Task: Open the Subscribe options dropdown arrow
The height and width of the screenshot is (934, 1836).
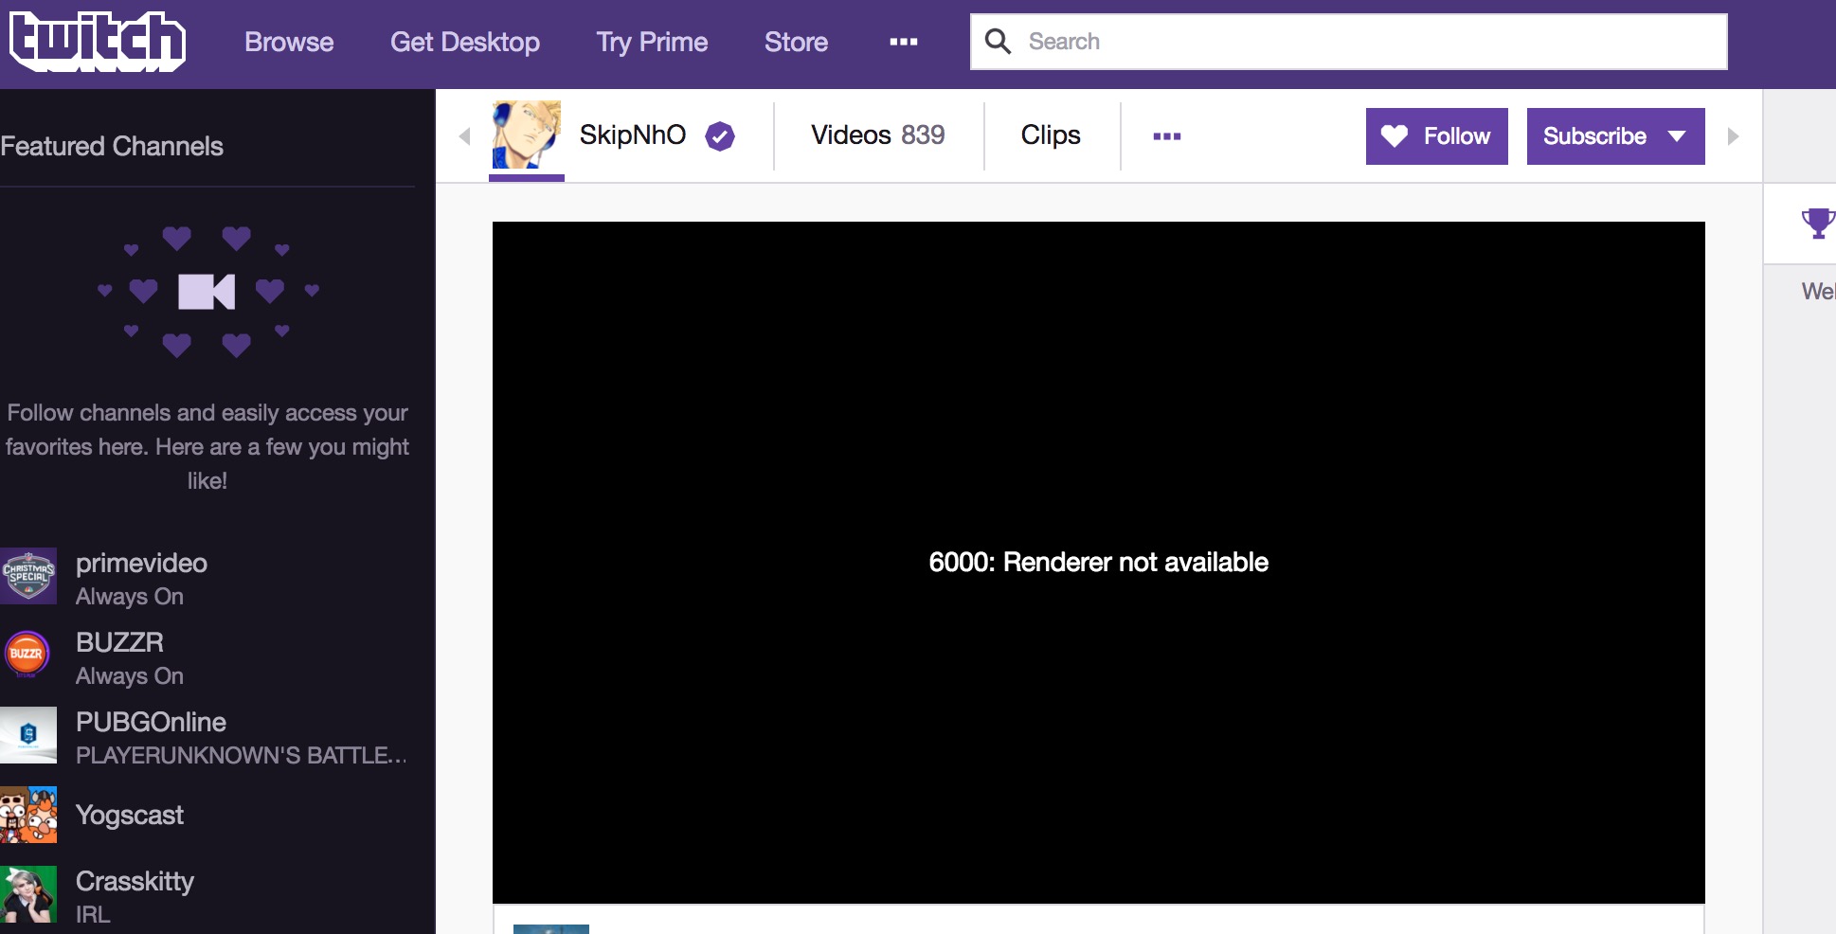Action: tap(1676, 136)
